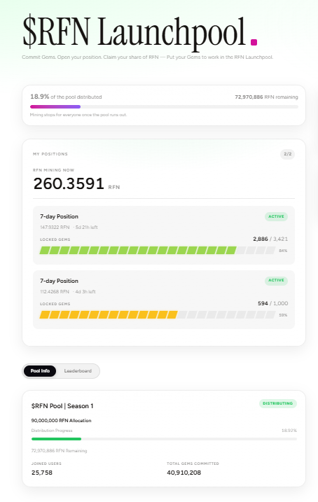Click the yellow locked gems segmented bar
Screen dimensions: 318x502
[x=157, y=314]
